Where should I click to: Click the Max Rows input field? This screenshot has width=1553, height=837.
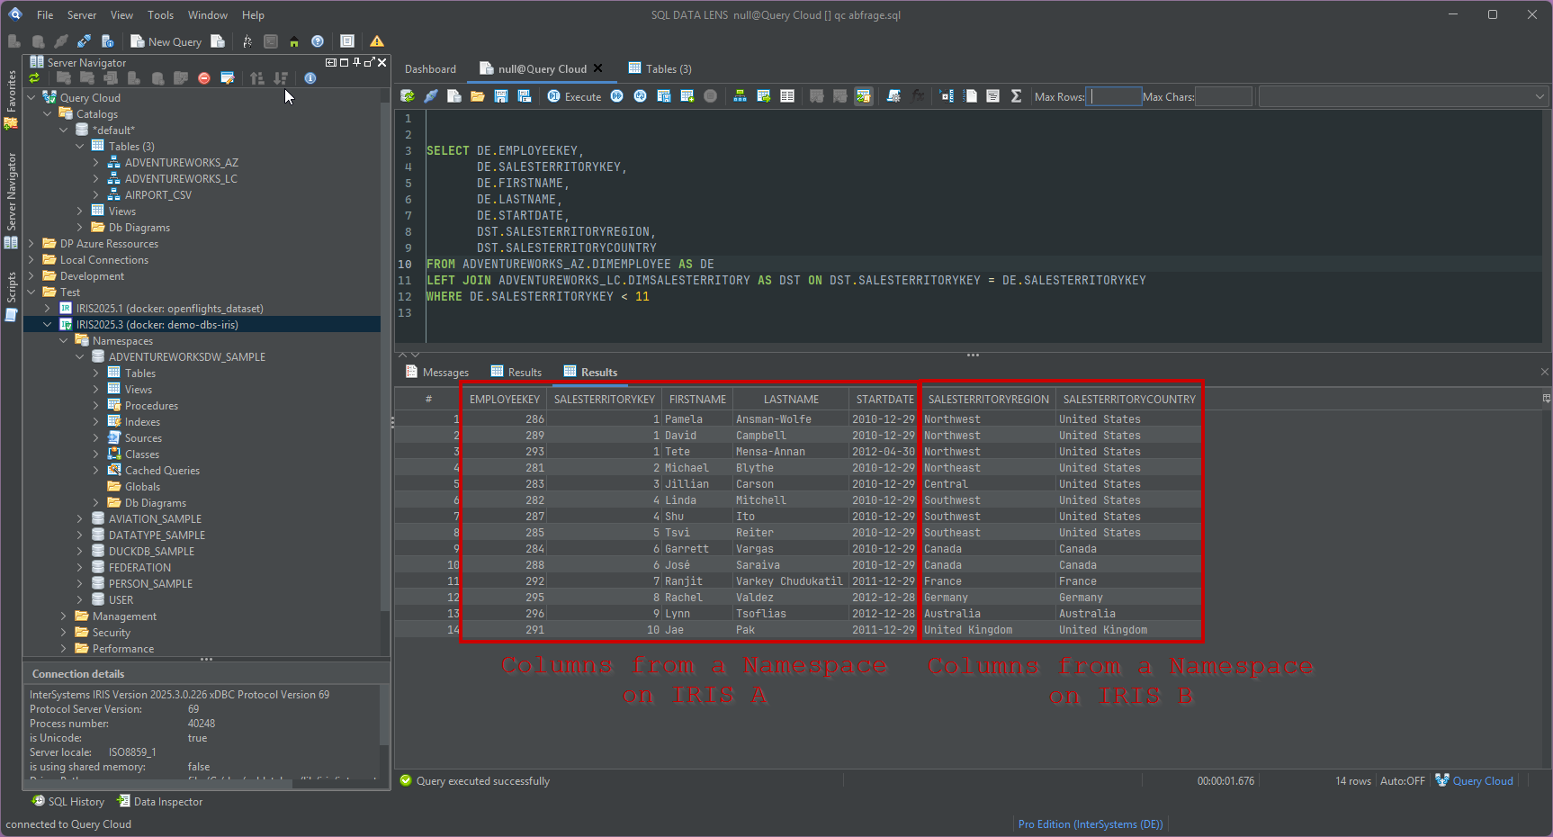[x=1114, y=96]
